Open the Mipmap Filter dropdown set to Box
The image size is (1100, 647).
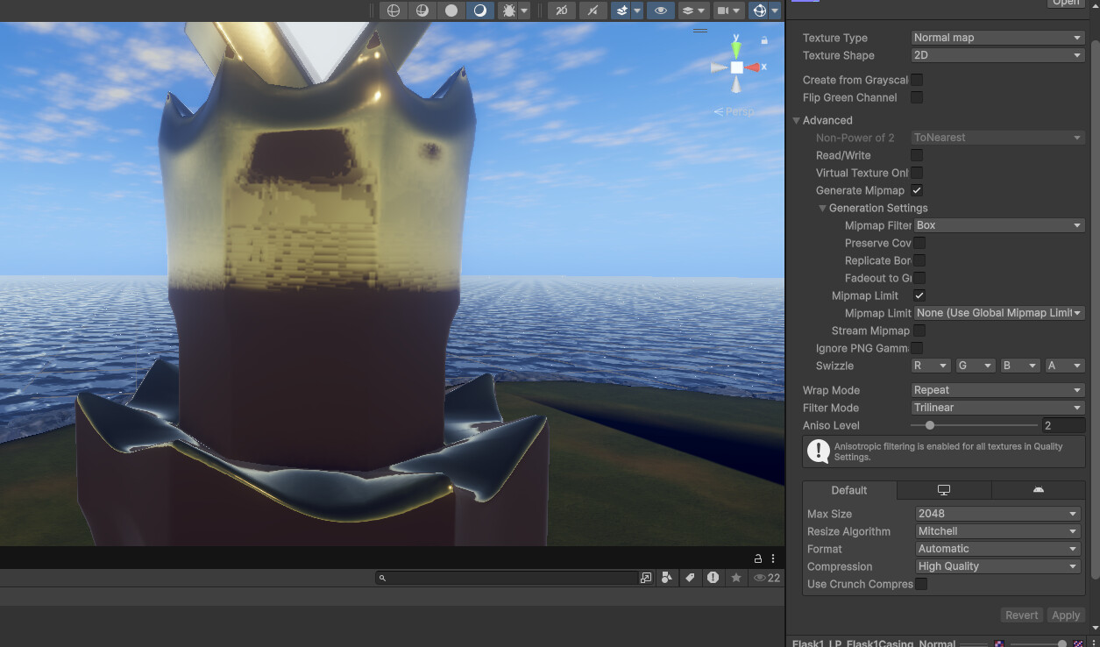coord(998,225)
